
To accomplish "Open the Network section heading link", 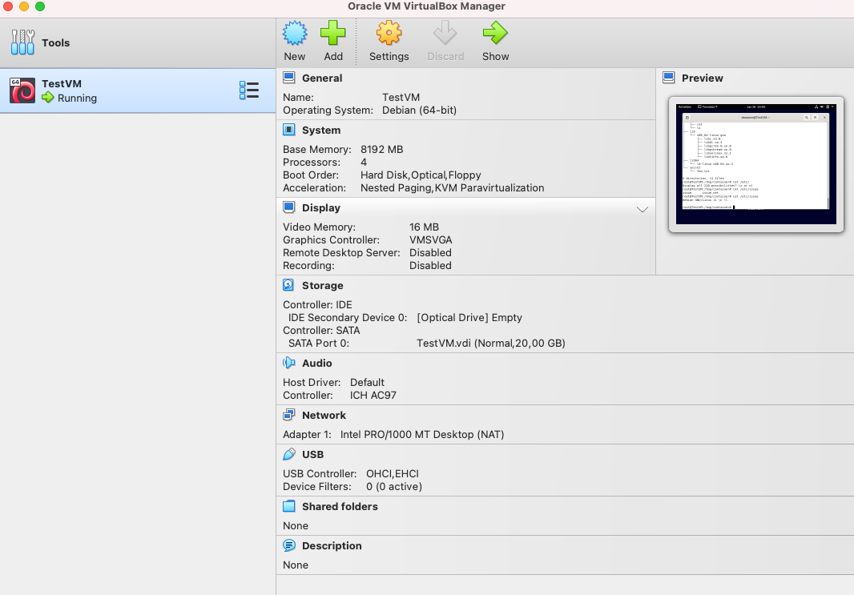I will (x=324, y=416).
